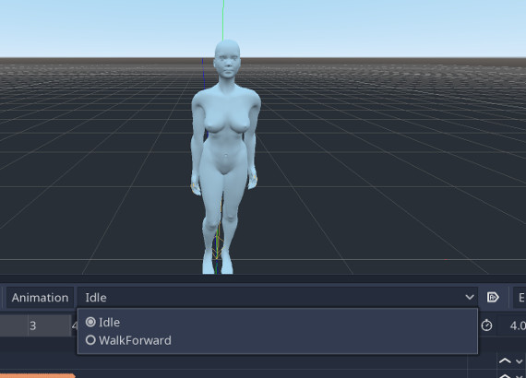Select the Idle radio option

[90, 322]
